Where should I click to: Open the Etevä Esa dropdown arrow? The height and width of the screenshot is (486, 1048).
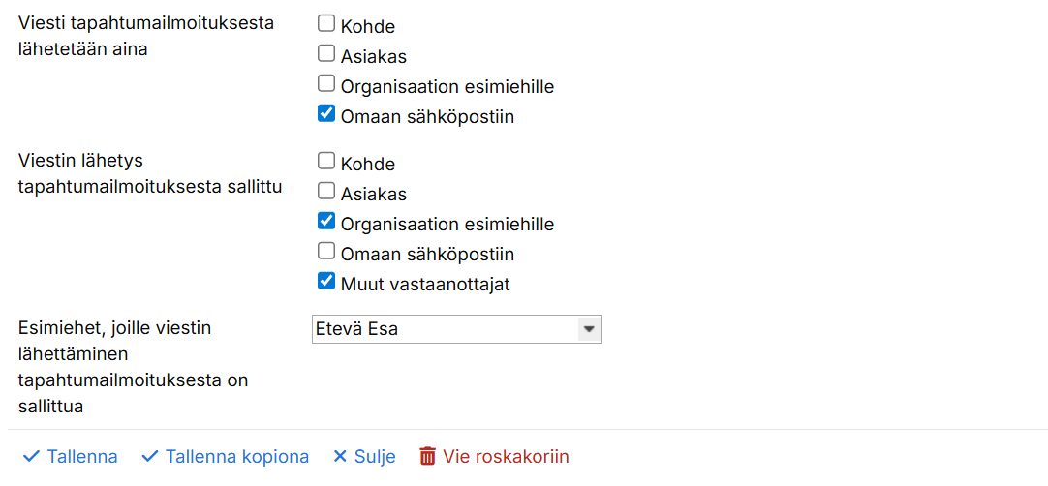[588, 329]
